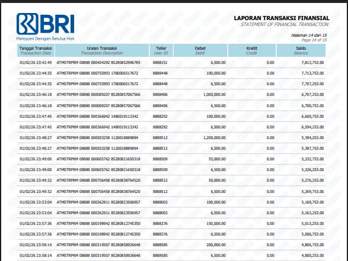Click the 'Kredit' column header

click(252, 50)
